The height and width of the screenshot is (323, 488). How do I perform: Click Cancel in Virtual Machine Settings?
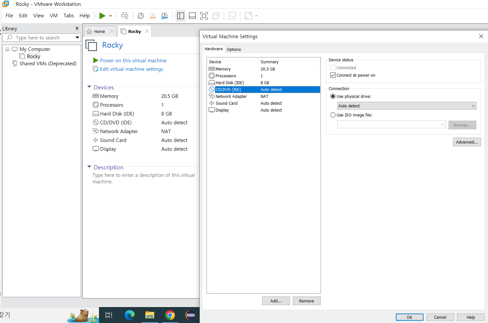pos(440,317)
